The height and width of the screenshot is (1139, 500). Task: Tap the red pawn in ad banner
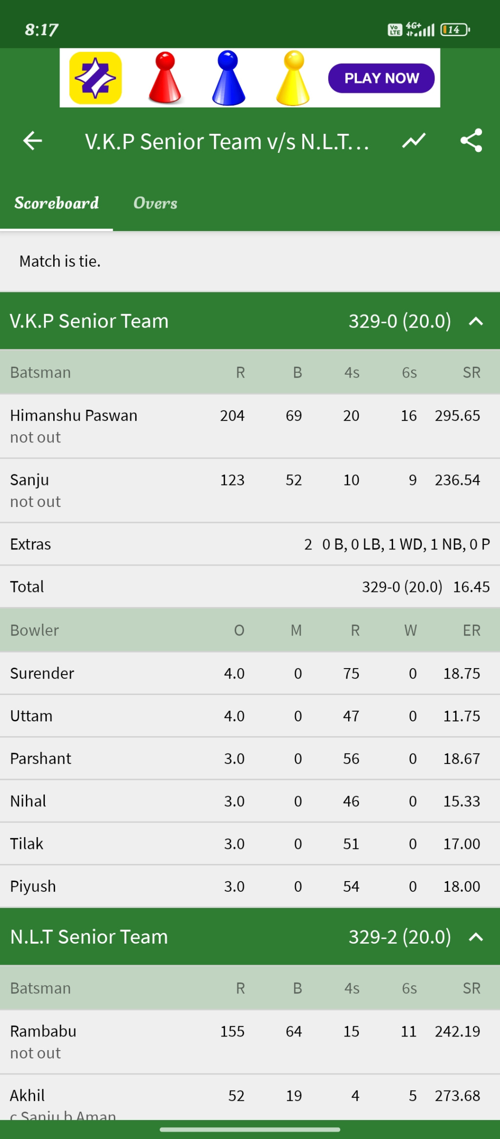[165, 78]
